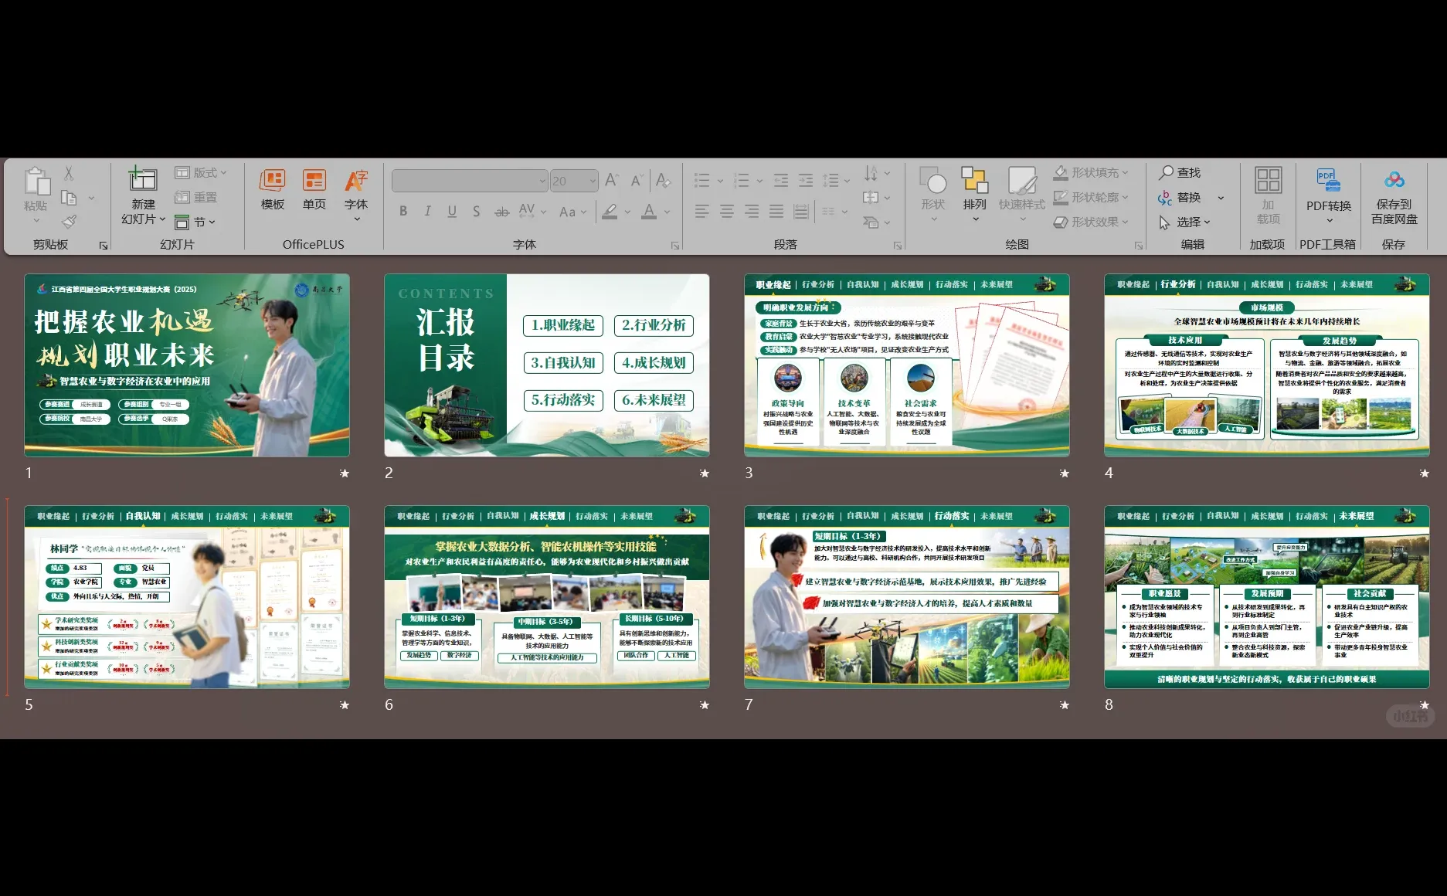Clear all text formatting icon
The height and width of the screenshot is (896, 1447).
663,181
